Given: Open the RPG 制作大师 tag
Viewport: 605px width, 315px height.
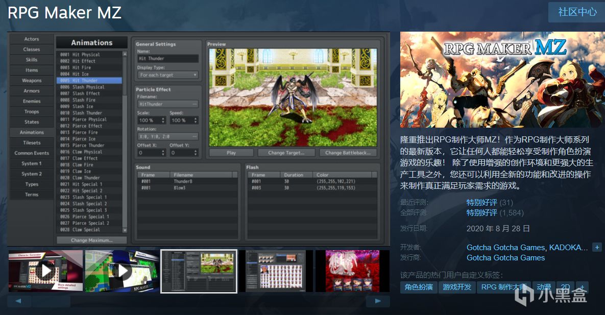Looking at the screenshot, I should tap(504, 287).
